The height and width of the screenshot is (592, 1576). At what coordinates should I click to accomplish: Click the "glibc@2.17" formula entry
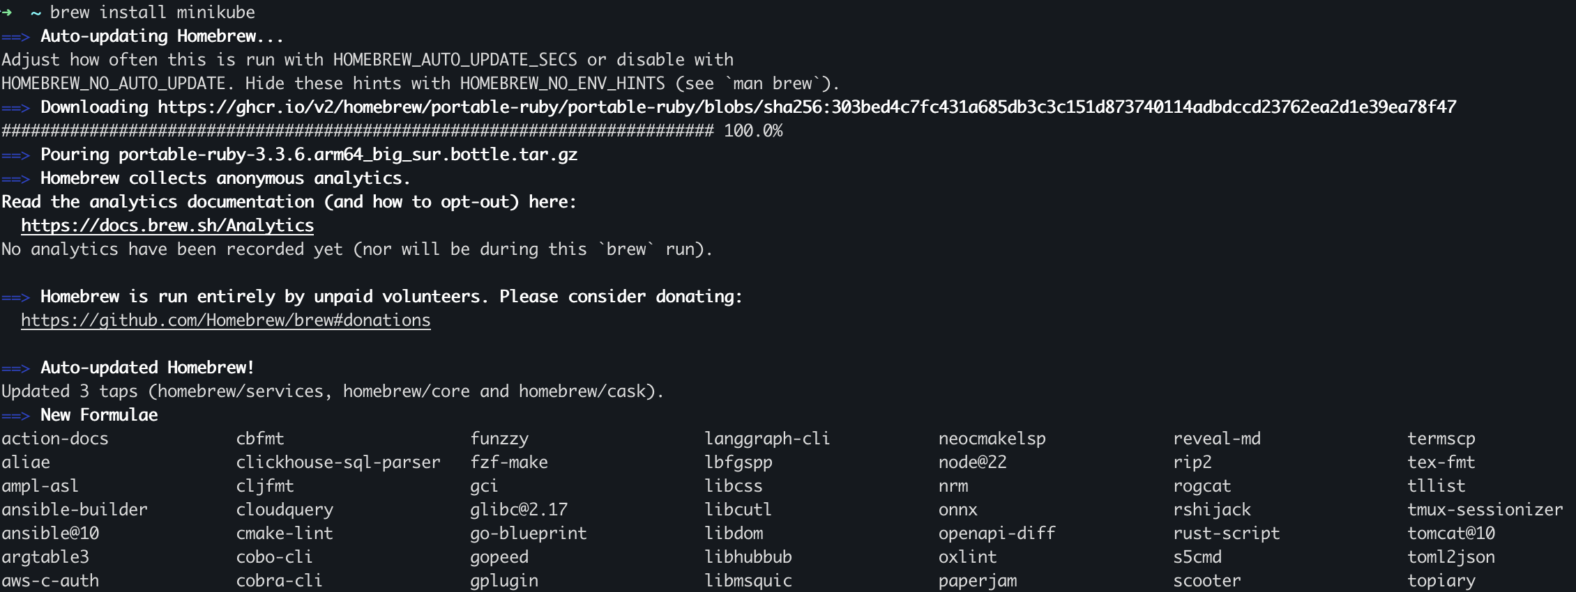pyautogui.click(x=519, y=510)
